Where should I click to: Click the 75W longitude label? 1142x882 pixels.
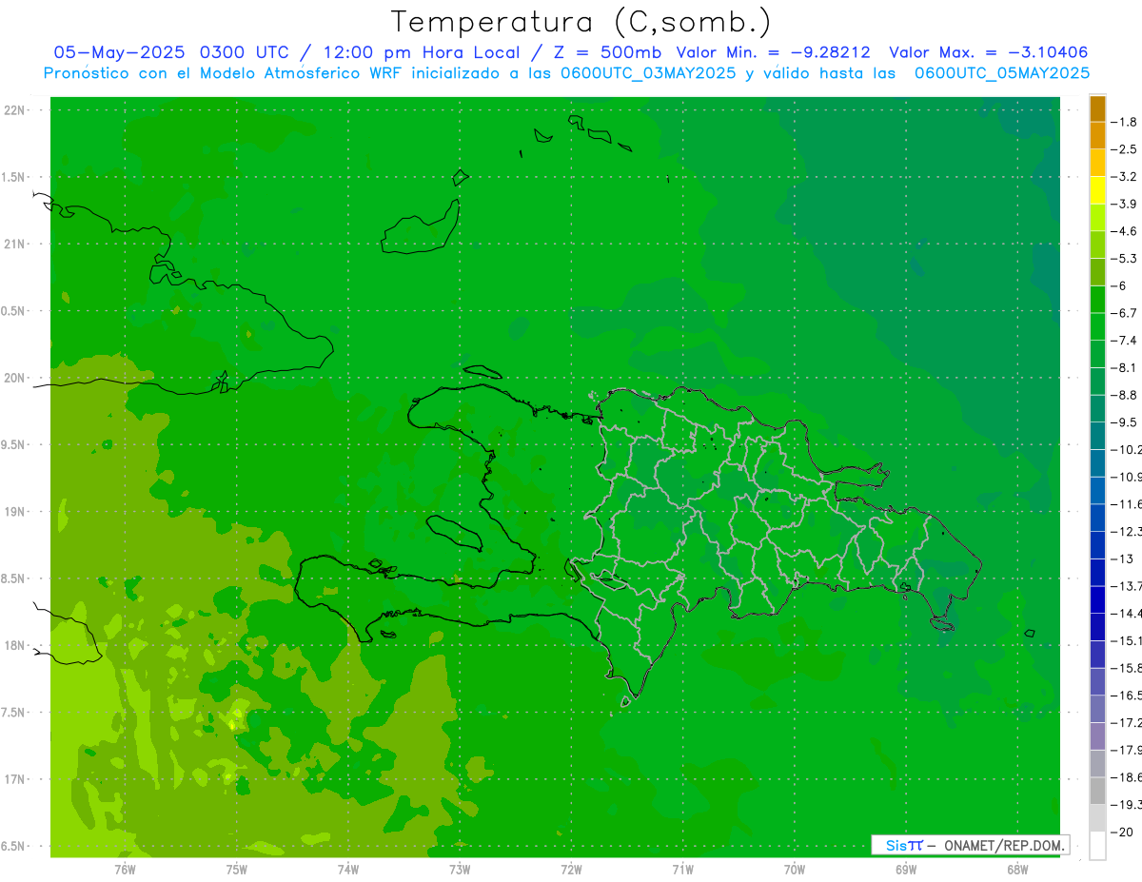pos(237,869)
